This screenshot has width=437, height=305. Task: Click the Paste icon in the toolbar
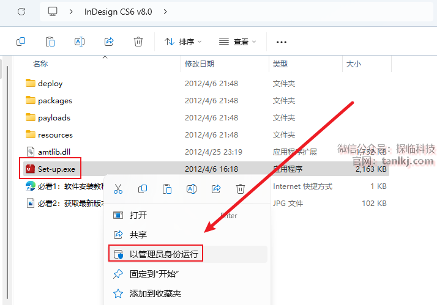pyautogui.click(x=50, y=42)
